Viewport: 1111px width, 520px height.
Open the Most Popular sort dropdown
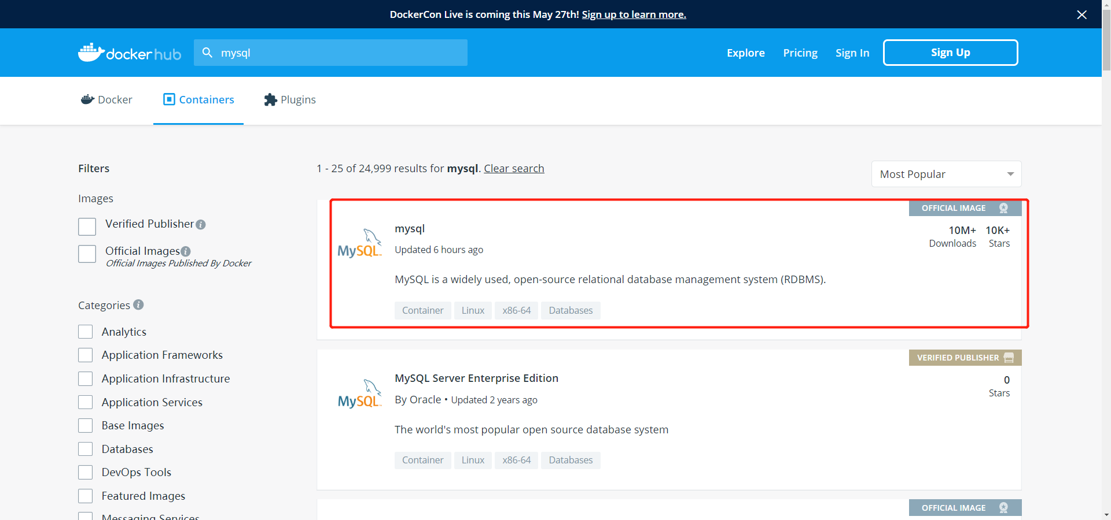coord(946,174)
